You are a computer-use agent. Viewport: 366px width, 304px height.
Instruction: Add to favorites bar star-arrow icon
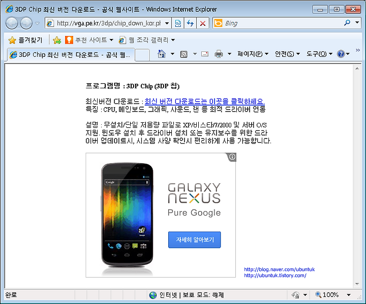(57, 40)
